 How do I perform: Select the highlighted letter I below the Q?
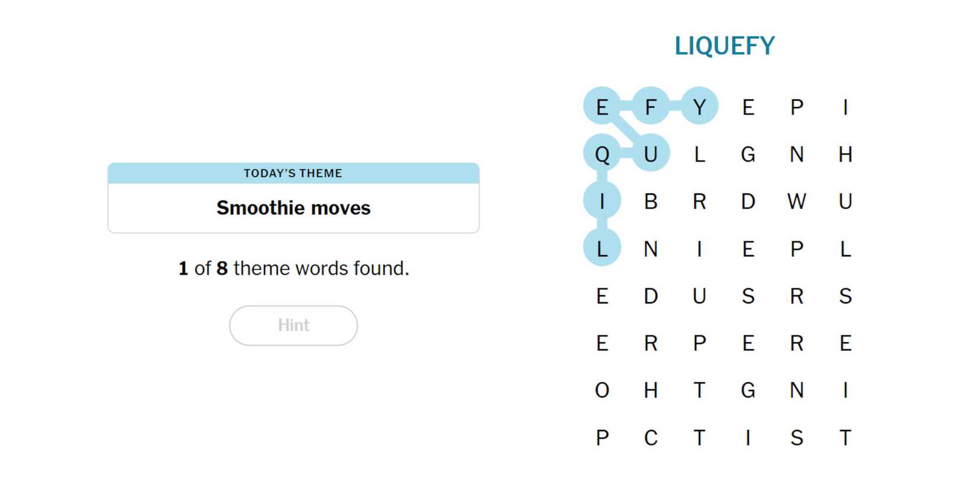point(602,201)
